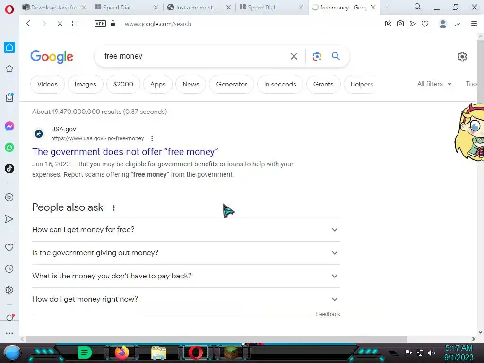Open The government does not offer free money link
Viewport: 484px width, 363px height.
(x=125, y=152)
